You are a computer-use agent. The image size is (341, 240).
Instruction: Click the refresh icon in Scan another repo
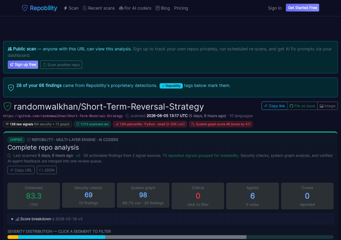point(44,65)
